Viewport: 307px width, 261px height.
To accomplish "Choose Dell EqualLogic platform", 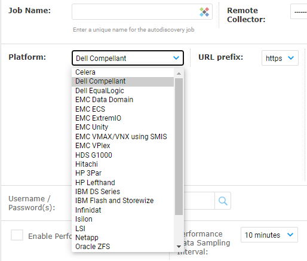I will (123, 91).
